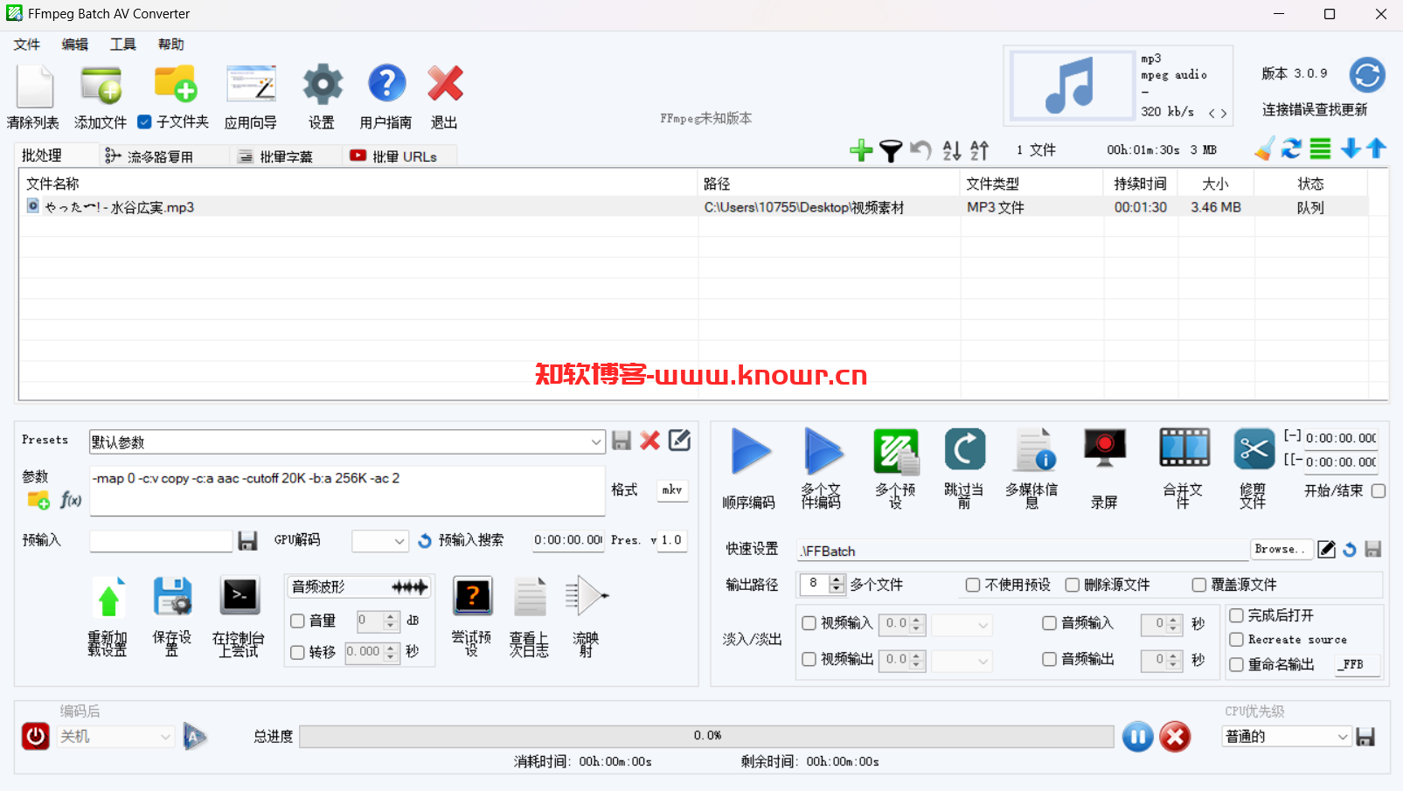Image resolution: width=1403 pixels, height=791 pixels.
Task: Open the 音频波形 dropdown
Action: tap(360, 586)
